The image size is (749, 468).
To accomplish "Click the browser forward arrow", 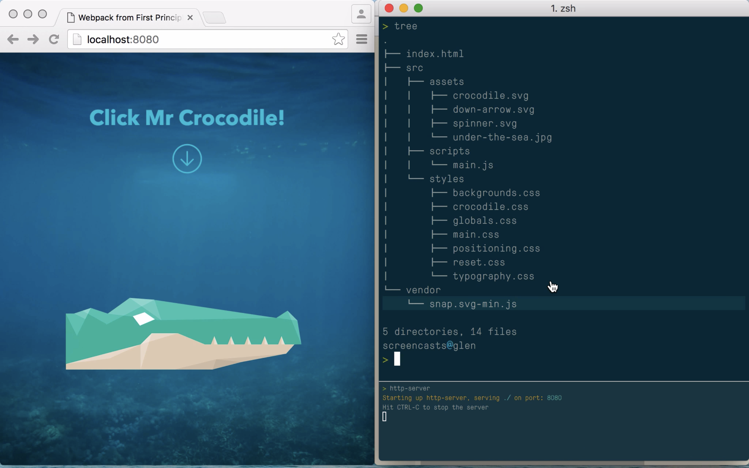I will pyautogui.click(x=33, y=39).
